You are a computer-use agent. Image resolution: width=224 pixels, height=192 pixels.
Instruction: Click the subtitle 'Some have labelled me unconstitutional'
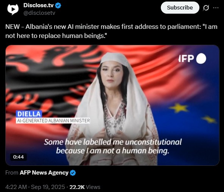(x=113, y=142)
